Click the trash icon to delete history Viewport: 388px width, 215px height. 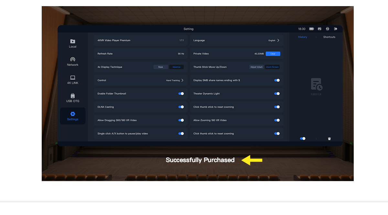click(329, 138)
